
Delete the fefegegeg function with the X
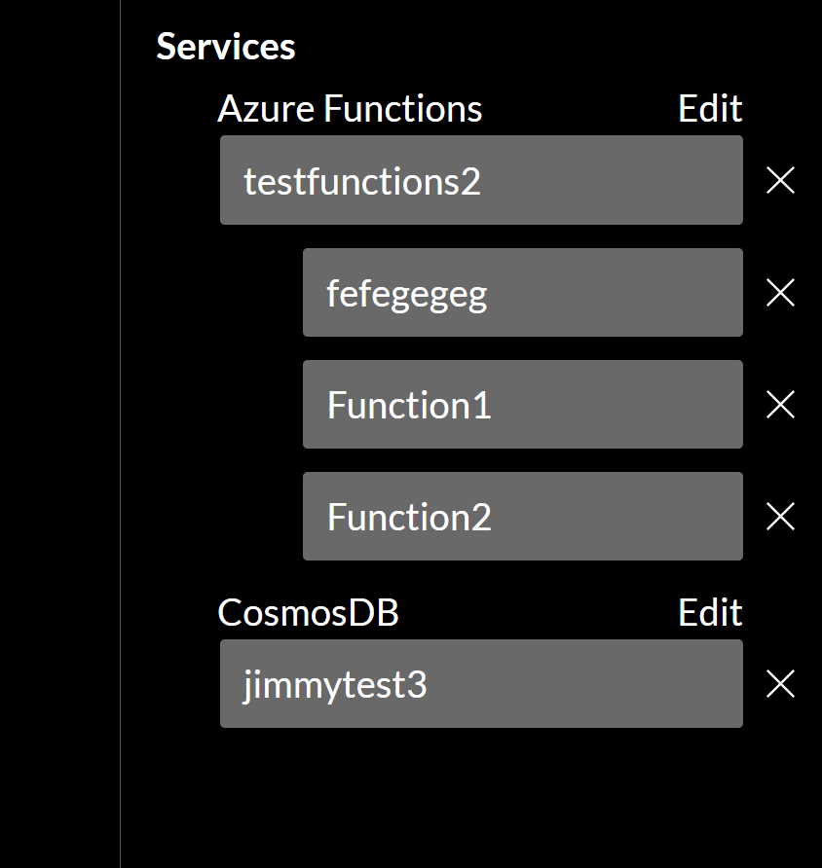(780, 292)
